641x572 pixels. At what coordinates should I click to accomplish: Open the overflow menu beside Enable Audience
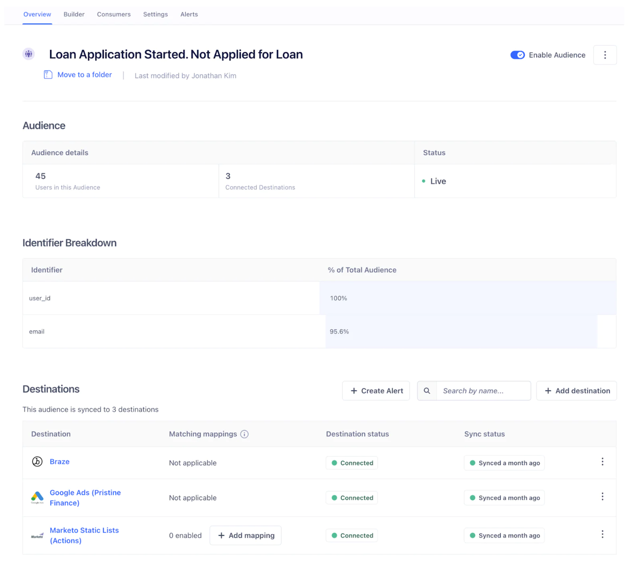(605, 55)
